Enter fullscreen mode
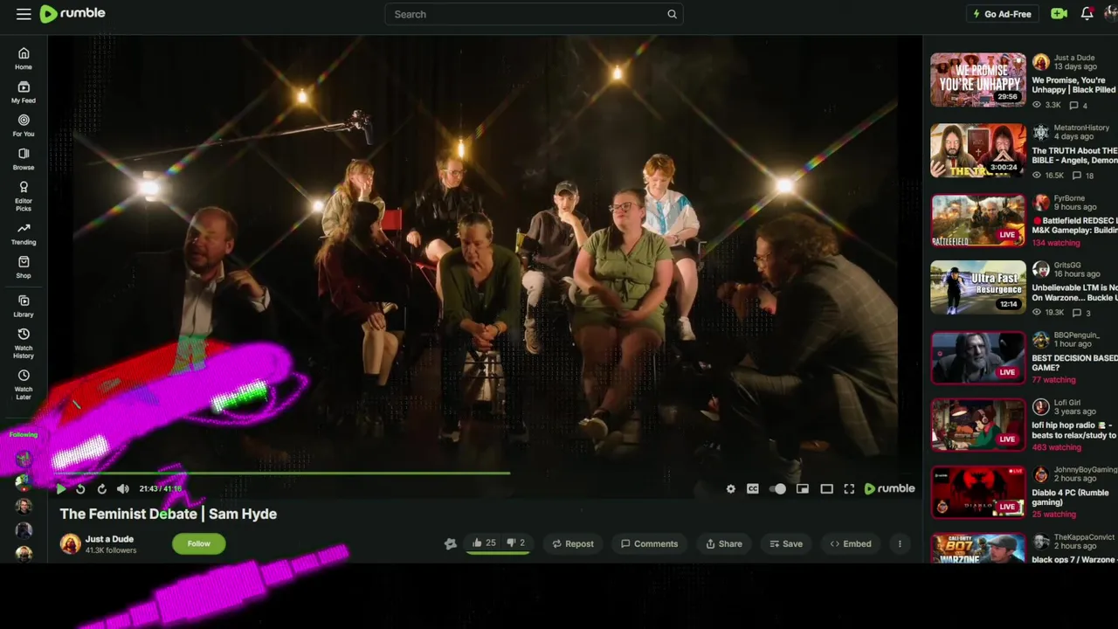Image resolution: width=1118 pixels, height=629 pixels. (849, 489)
